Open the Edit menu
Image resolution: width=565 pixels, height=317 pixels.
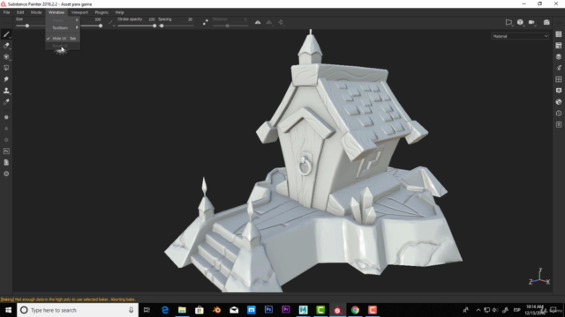pyautogui.click(x=20, y=12)
